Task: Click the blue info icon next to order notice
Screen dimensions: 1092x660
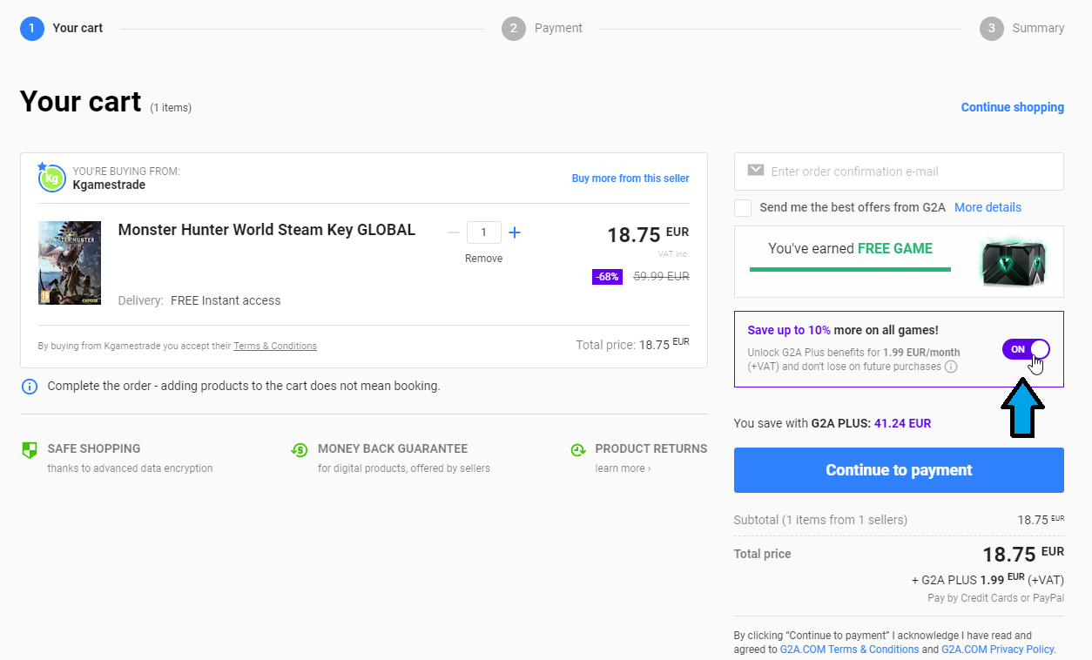Action: [x=30, y=386]
